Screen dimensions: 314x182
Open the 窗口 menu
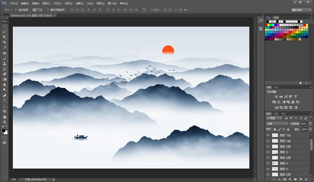(112, 3)
